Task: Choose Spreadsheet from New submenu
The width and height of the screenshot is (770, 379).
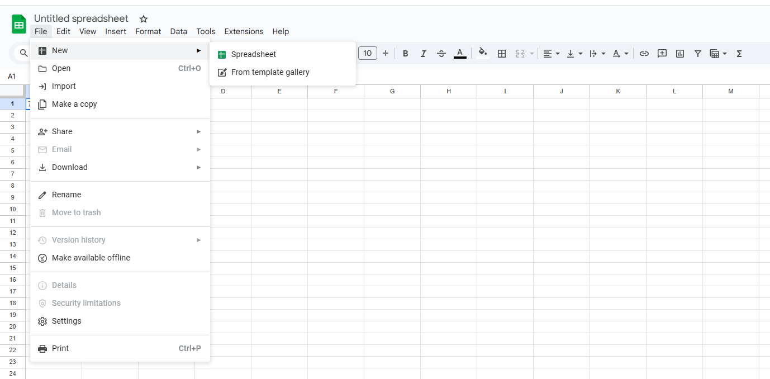Action: coord(254,54)
